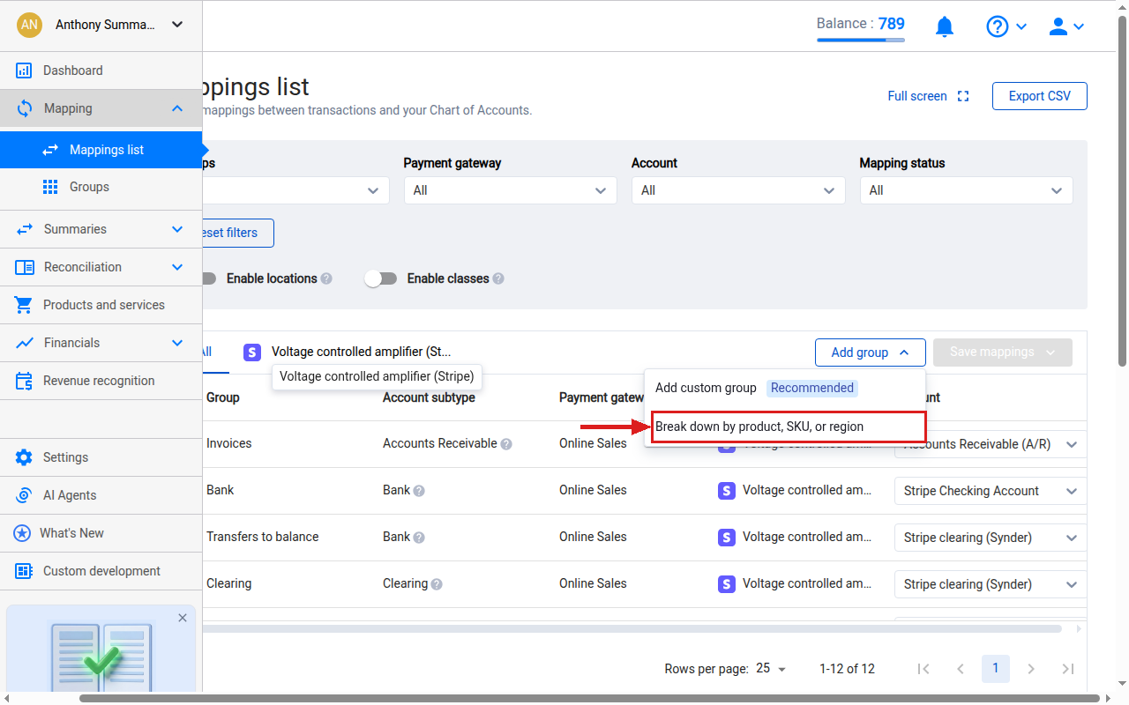
Task: Click the Custom development icon
Action: (x=24, y=571)
